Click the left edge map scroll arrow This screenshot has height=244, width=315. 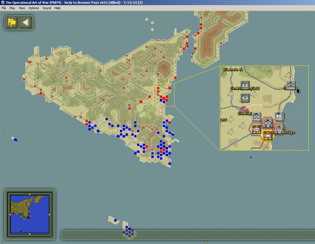(x=3, y=128)
